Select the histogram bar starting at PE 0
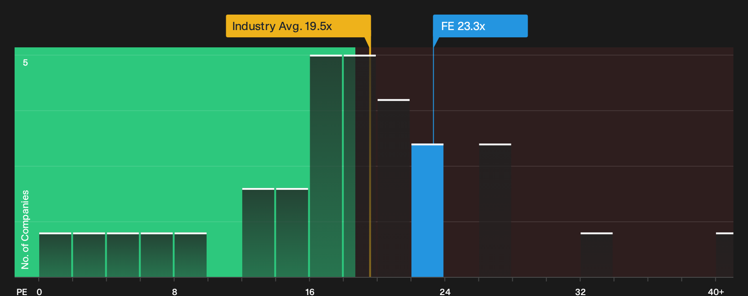Screen dimensions: 748x296 pos(55,255)
